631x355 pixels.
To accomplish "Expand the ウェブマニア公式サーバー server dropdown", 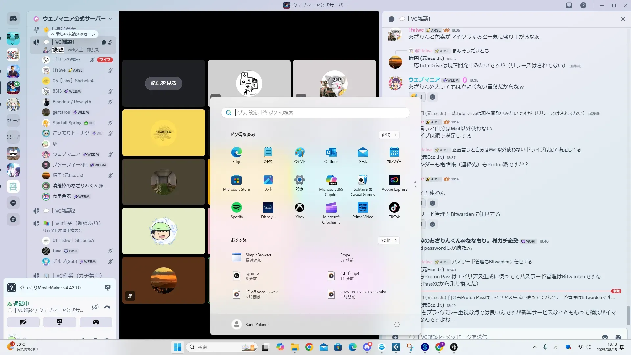I will (110, 19).
